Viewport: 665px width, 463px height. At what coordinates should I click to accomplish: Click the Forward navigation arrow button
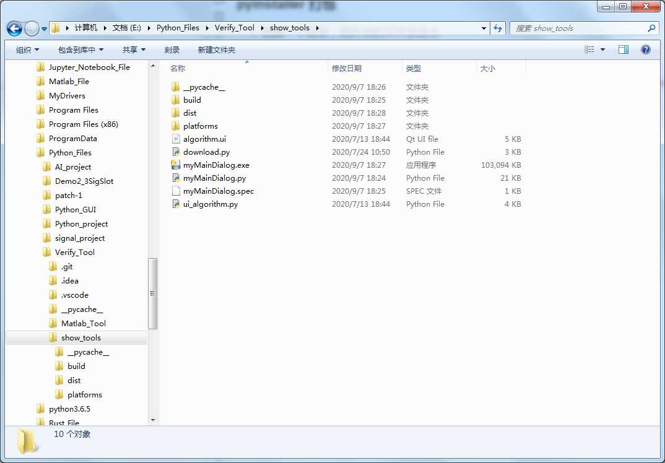(32, 29)
